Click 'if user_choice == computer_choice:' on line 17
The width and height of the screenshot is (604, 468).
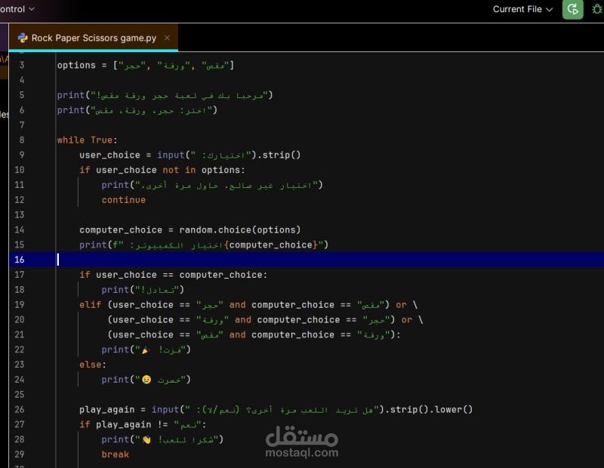pos(174,275)
